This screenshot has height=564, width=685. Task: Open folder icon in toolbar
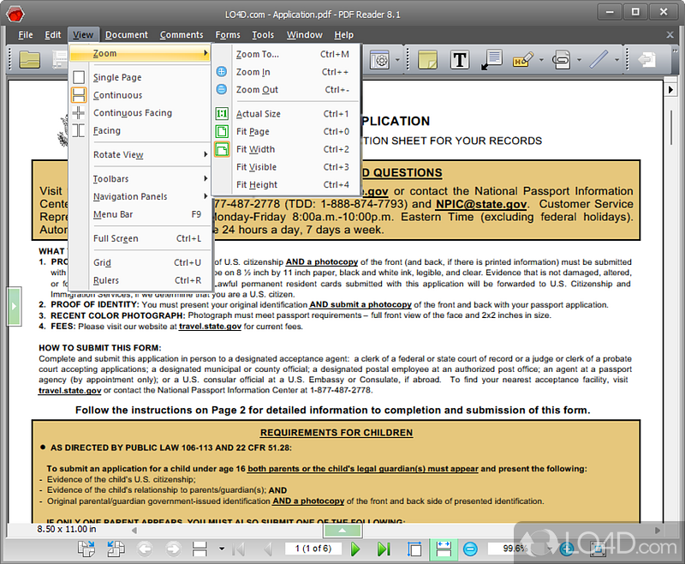(x=29, y=59)
